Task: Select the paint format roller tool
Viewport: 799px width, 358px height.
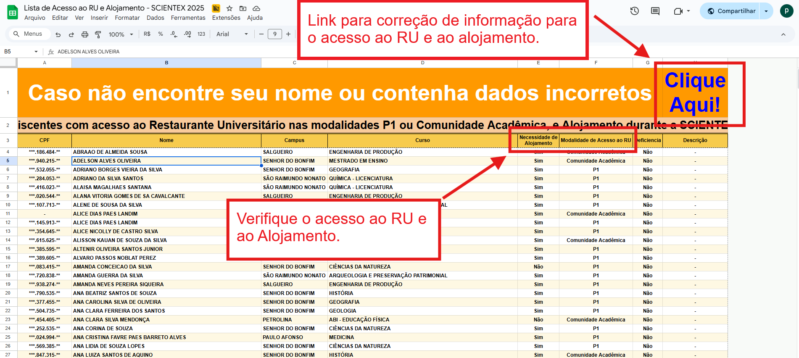Action: 98,34
